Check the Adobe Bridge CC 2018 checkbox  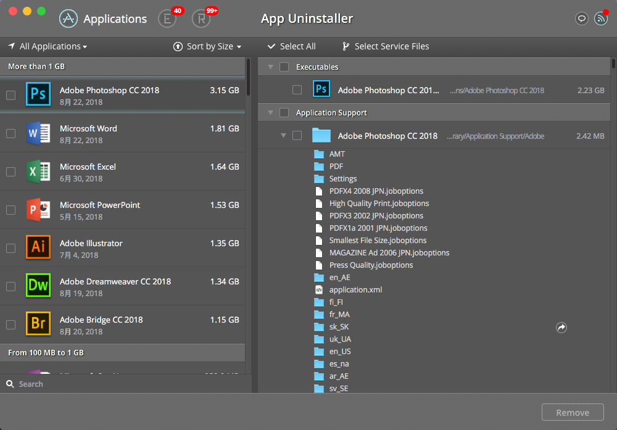(x=11, y=324)
